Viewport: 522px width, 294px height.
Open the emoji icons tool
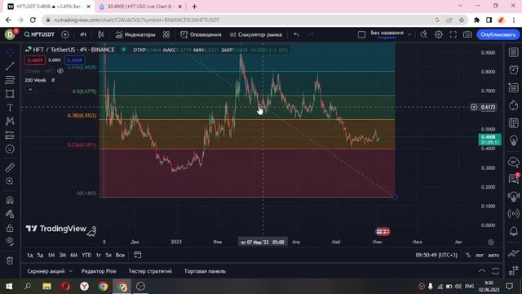[x=10, y=149]
